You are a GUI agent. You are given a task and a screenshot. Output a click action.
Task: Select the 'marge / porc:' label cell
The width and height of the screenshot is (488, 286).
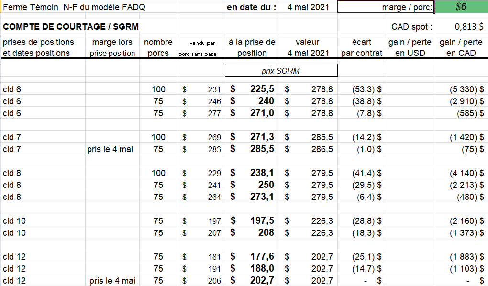[x=386, y=7]
